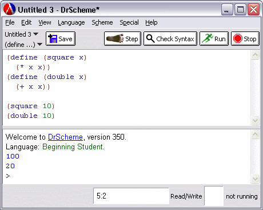
Task: Click the '(define (double x)' code line
Action: [x=47, y=77]
